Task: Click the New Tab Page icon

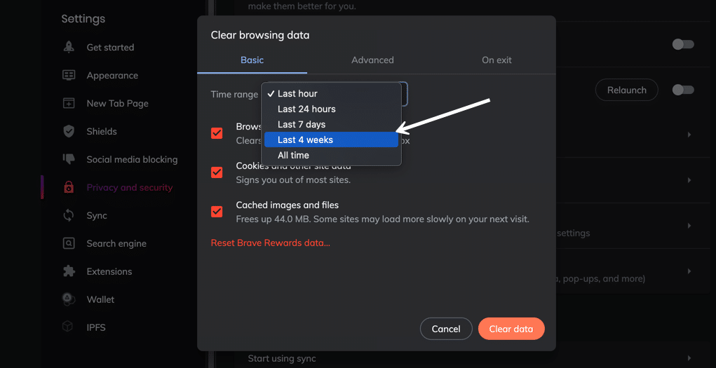Action: coord(69,104)
